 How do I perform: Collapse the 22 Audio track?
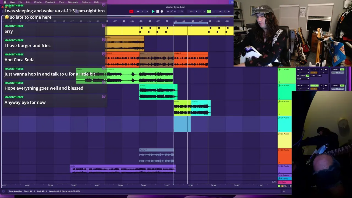pos(279,150)
